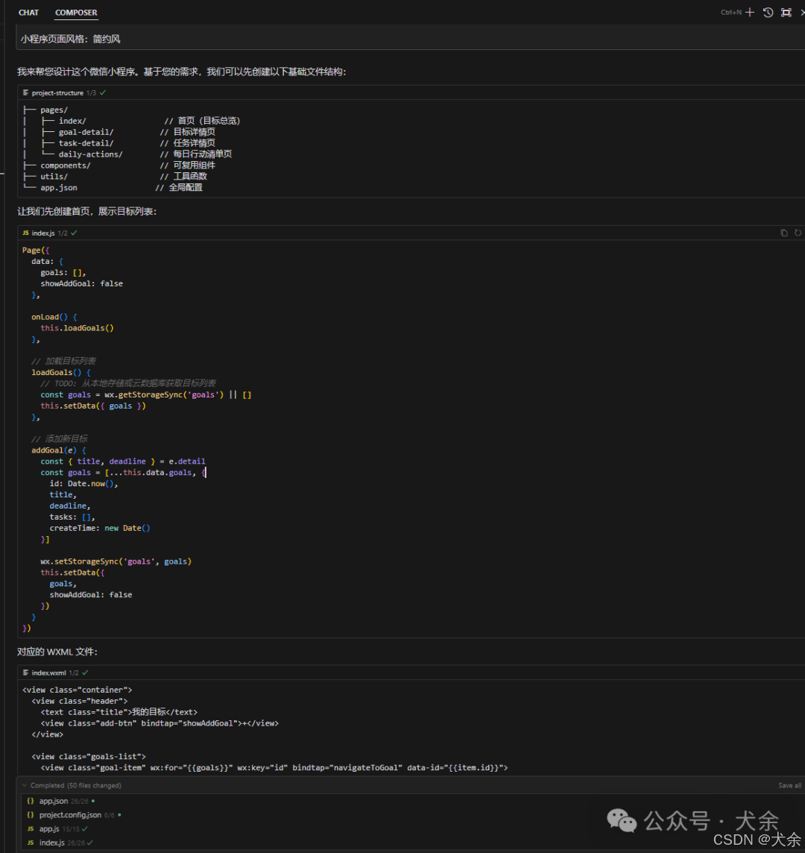Image resolution: width=805 pixels, height=853 pixels.
Task: Click 'showAddGoal: false' in the data block
Action: 81,283
